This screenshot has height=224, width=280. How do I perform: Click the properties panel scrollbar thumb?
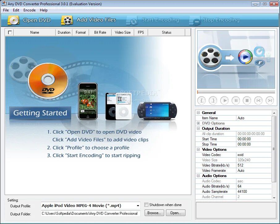coord(274,149)
